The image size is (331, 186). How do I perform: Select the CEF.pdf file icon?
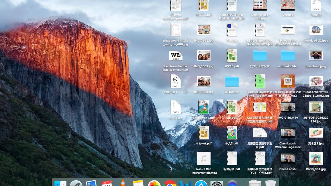(x=232, y=30)
